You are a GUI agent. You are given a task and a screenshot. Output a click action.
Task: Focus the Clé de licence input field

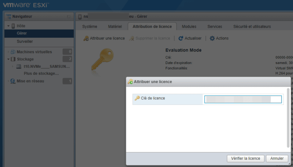tap(243, 99)
